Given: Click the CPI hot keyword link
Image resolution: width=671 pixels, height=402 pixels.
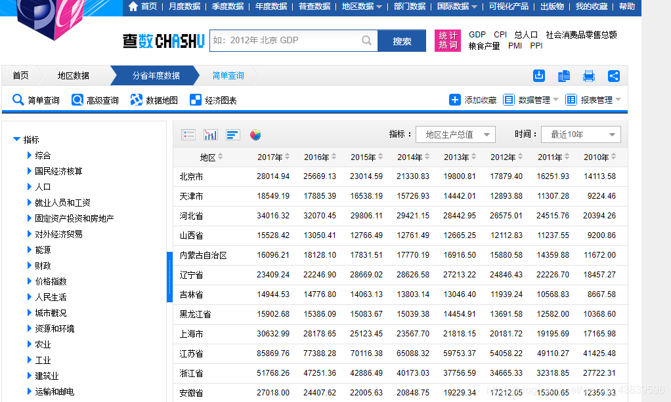Looking at the screenshot, I should tap(500, 35).
